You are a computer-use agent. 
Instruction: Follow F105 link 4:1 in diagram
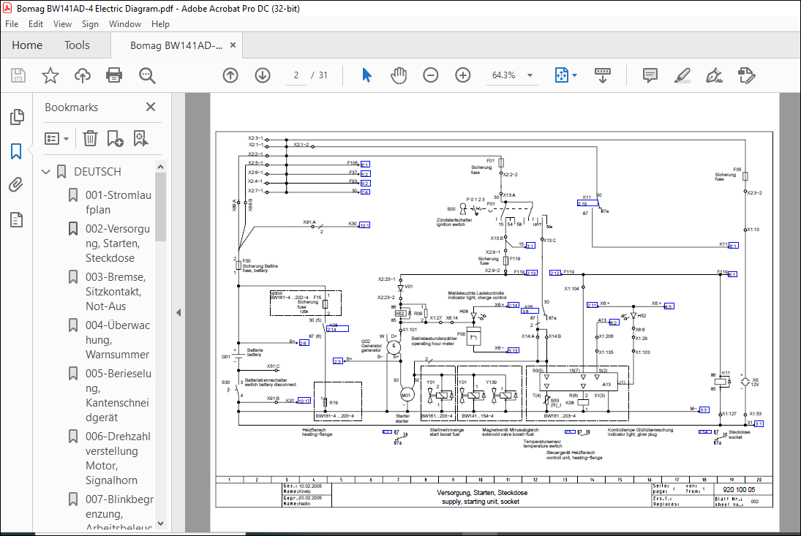tap(365, 165)
